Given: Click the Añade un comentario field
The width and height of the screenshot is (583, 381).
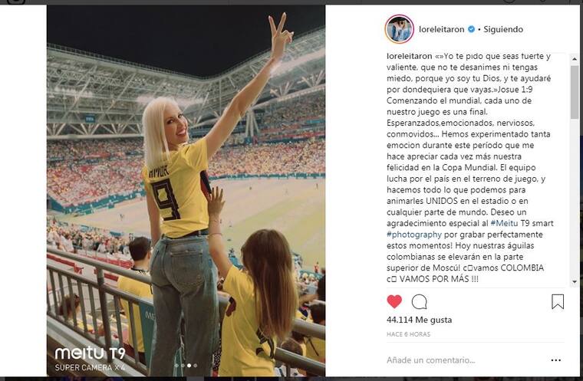Looking at the screenshot, I should point(460,360).
